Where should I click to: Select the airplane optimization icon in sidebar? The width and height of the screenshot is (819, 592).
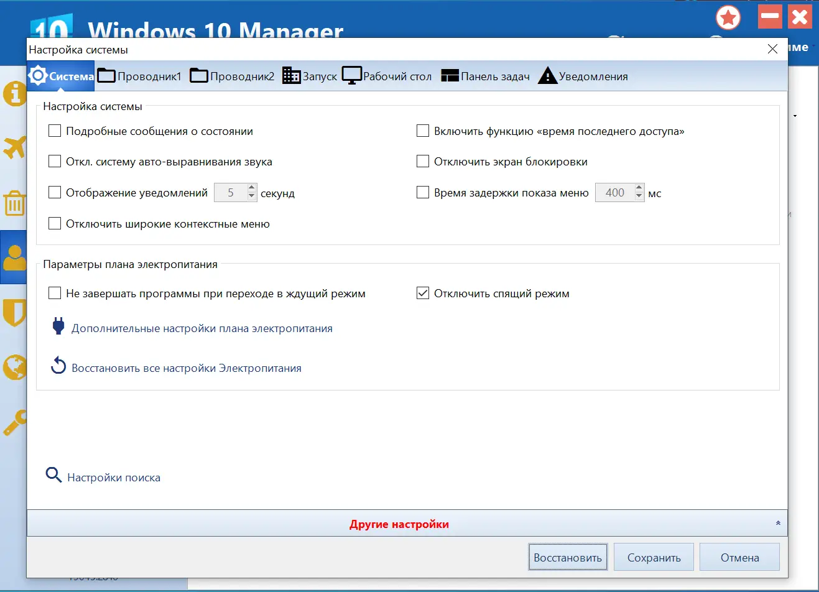14,149
